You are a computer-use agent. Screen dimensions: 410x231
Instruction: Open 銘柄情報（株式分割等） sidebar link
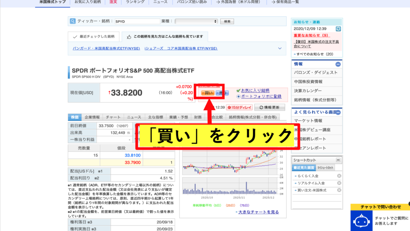pos(315,100)
